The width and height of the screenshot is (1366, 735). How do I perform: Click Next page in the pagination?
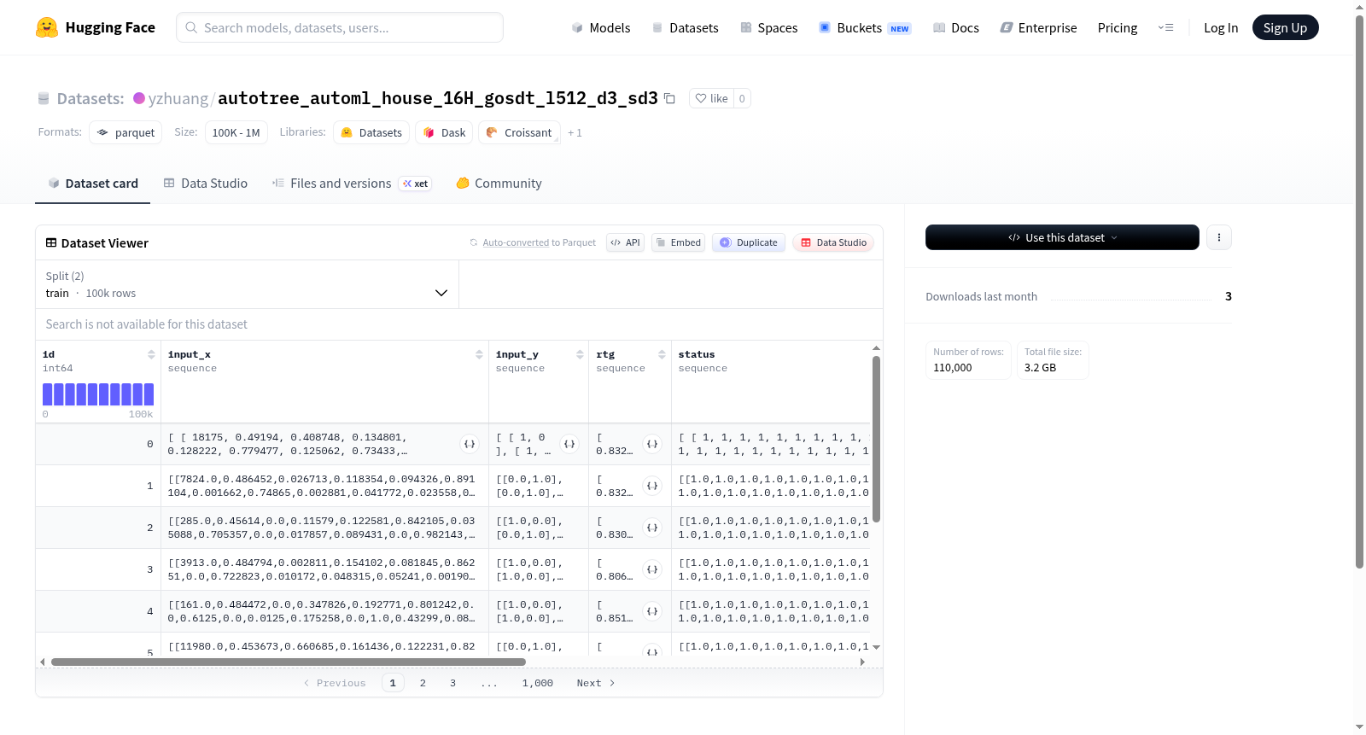tap(595, 683)
